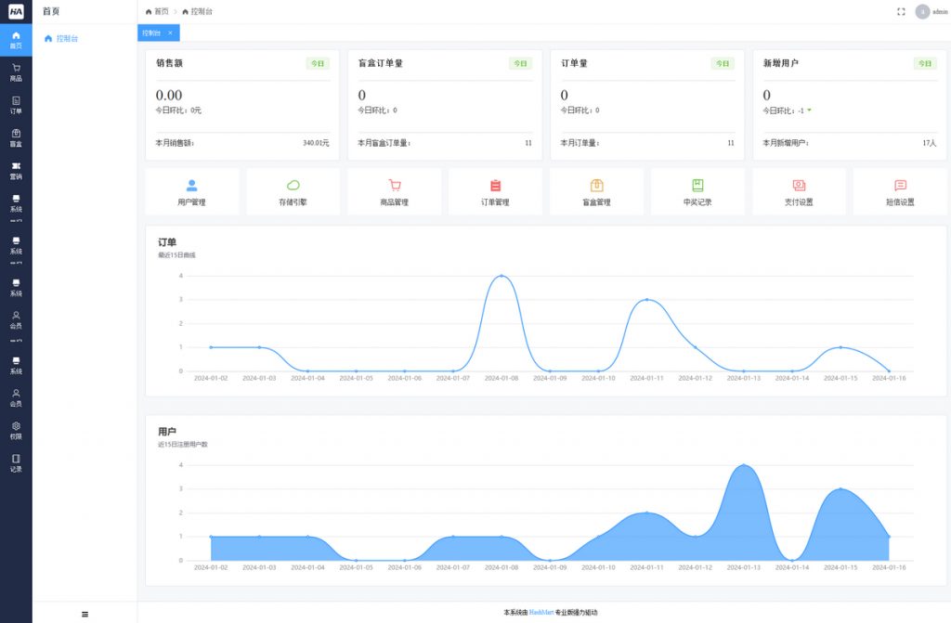951x623 pixels.
Task: Click the 用户管理 user management shortcut
Action: coord(192,191)
